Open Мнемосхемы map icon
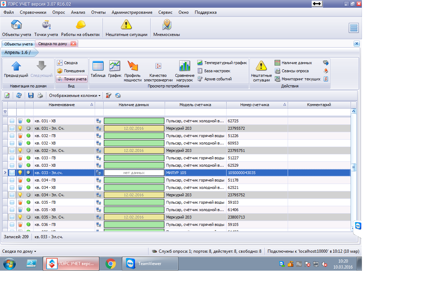 click(166, 28)
